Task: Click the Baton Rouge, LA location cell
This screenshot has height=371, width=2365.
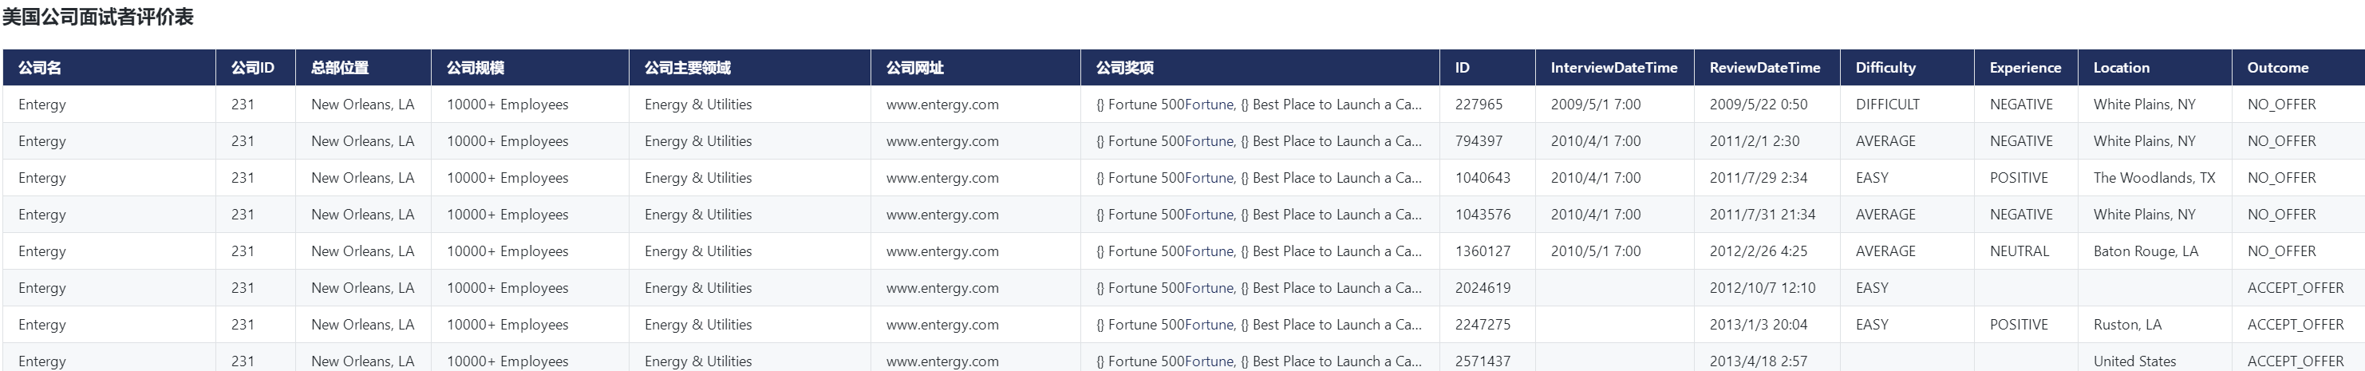Action: coord(2145,251)
